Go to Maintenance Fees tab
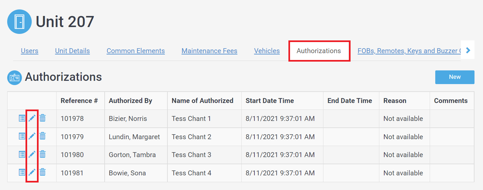 click(209, 51)
